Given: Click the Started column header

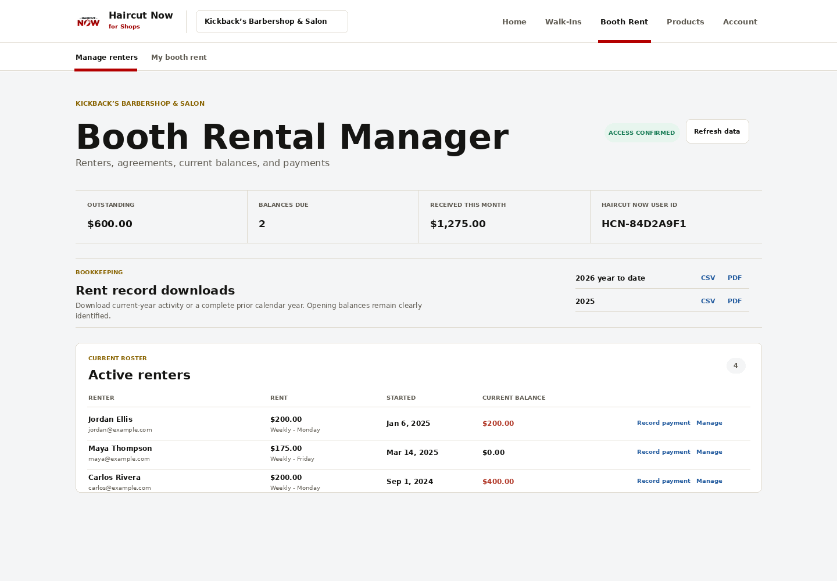Looking at the screenshot, I should coord(401,398).
